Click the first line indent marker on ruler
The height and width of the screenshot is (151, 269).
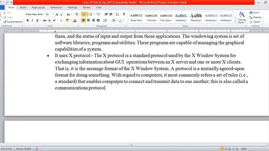47,30
